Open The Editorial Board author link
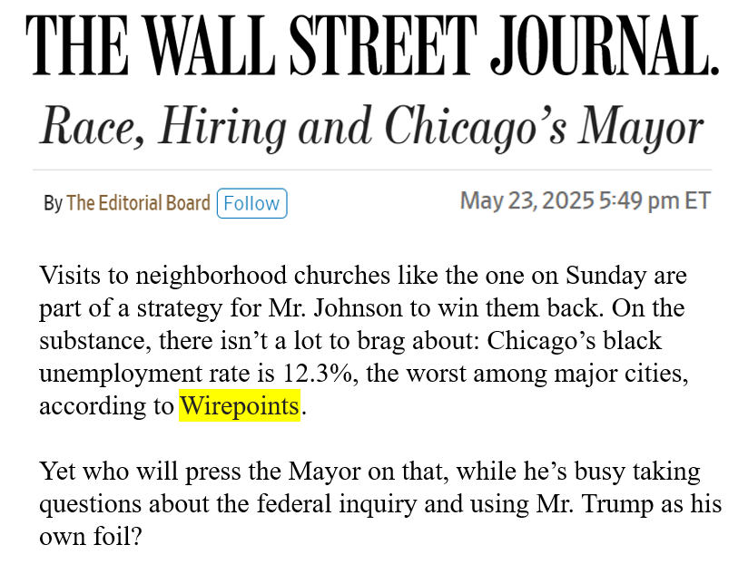 pos(138,203)
